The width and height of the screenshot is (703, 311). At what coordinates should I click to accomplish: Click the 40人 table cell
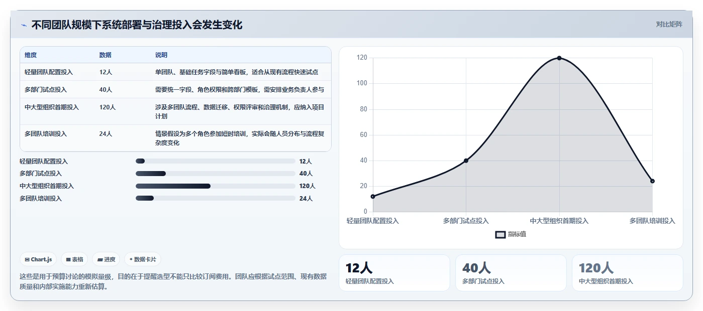(106, 90)
